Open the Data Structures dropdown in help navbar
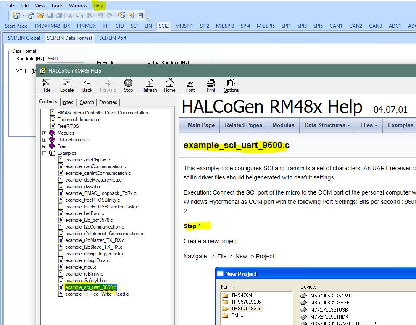 click(327, 125)
